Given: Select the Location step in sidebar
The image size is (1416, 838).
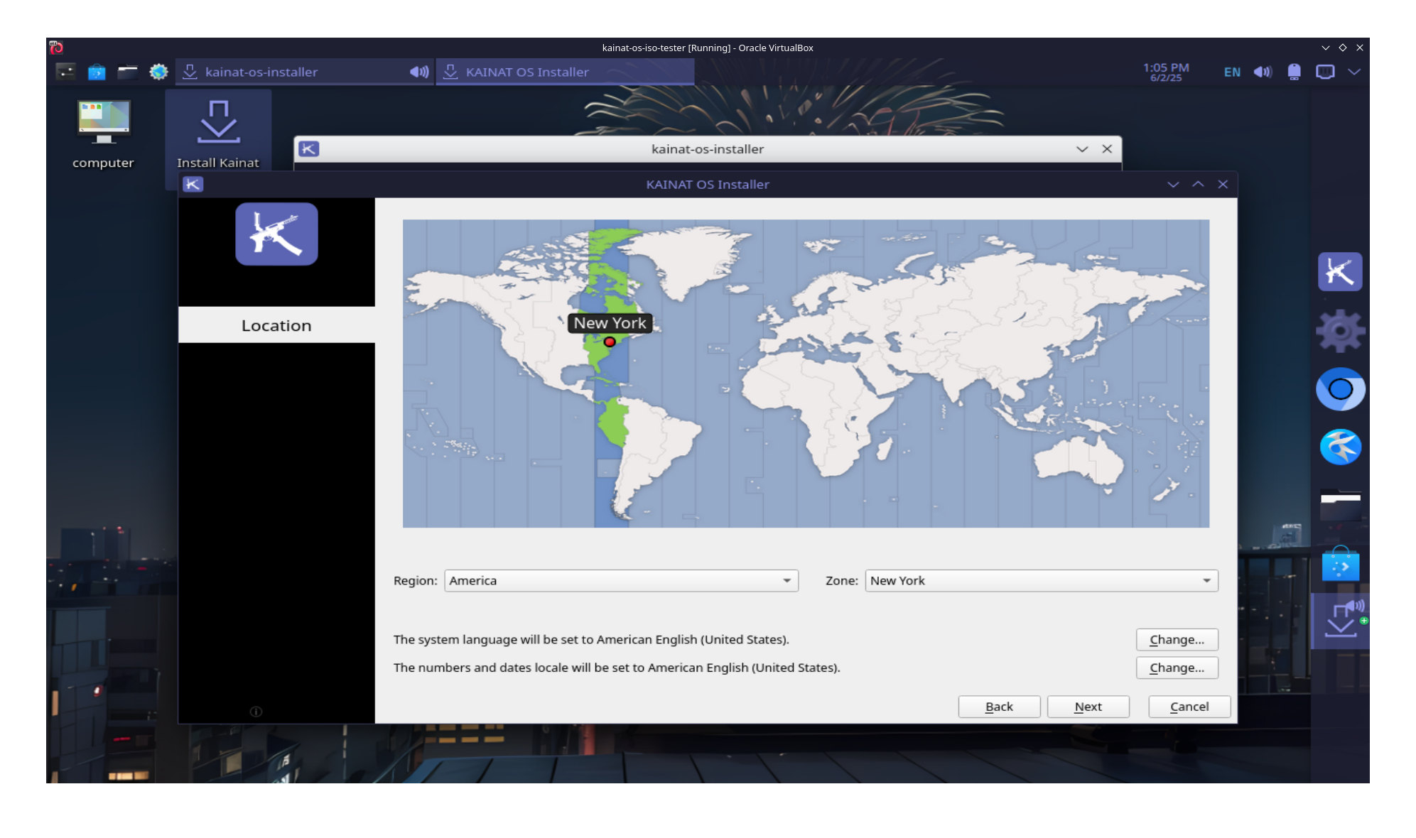Looking at the screenshot, I should coord(276,325).
